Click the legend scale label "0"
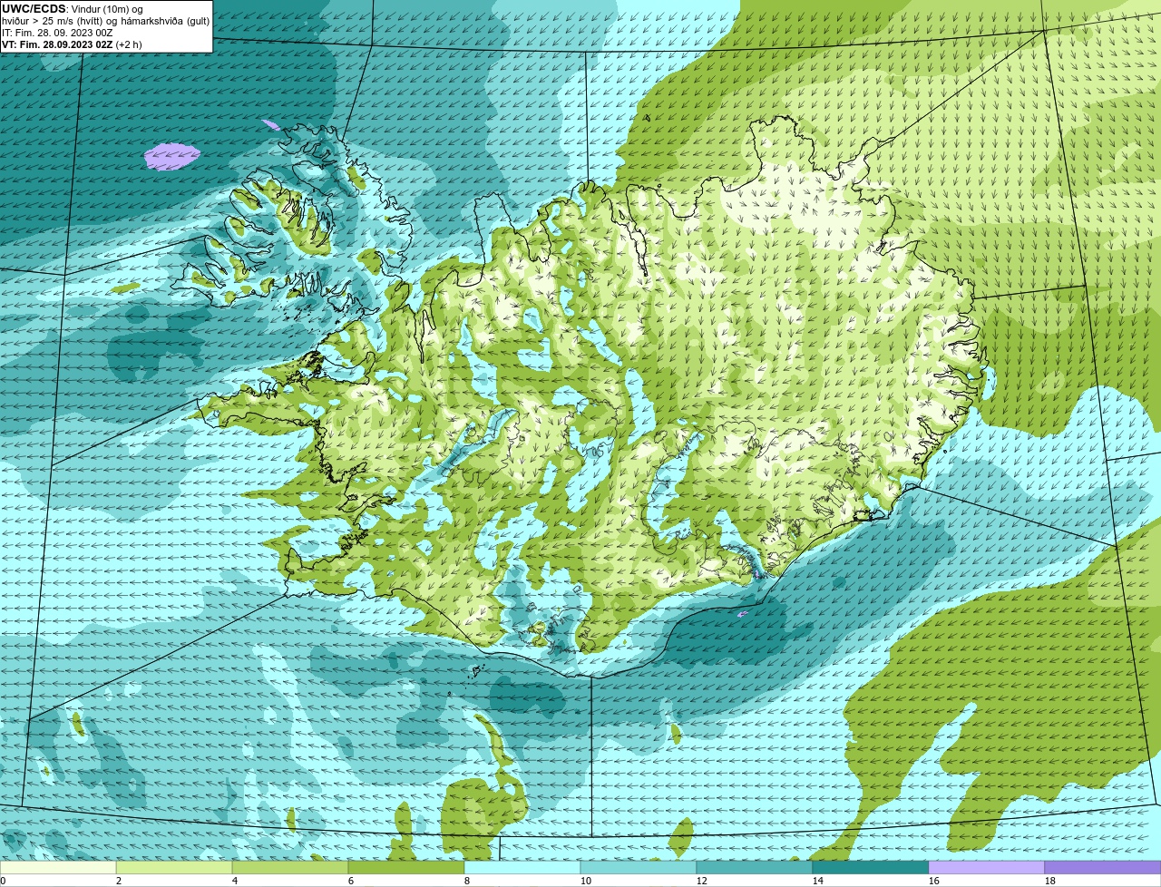 [3, 881]
